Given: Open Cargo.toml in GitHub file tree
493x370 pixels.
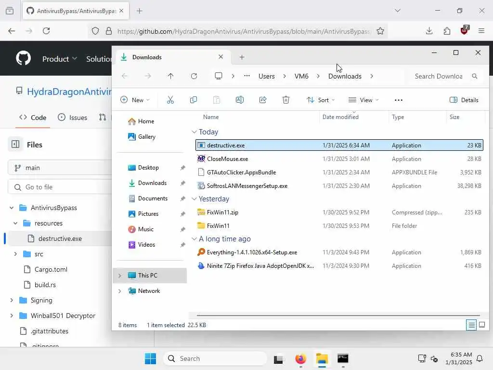Looking at the screenshot, I should click(x=51, y=269).
